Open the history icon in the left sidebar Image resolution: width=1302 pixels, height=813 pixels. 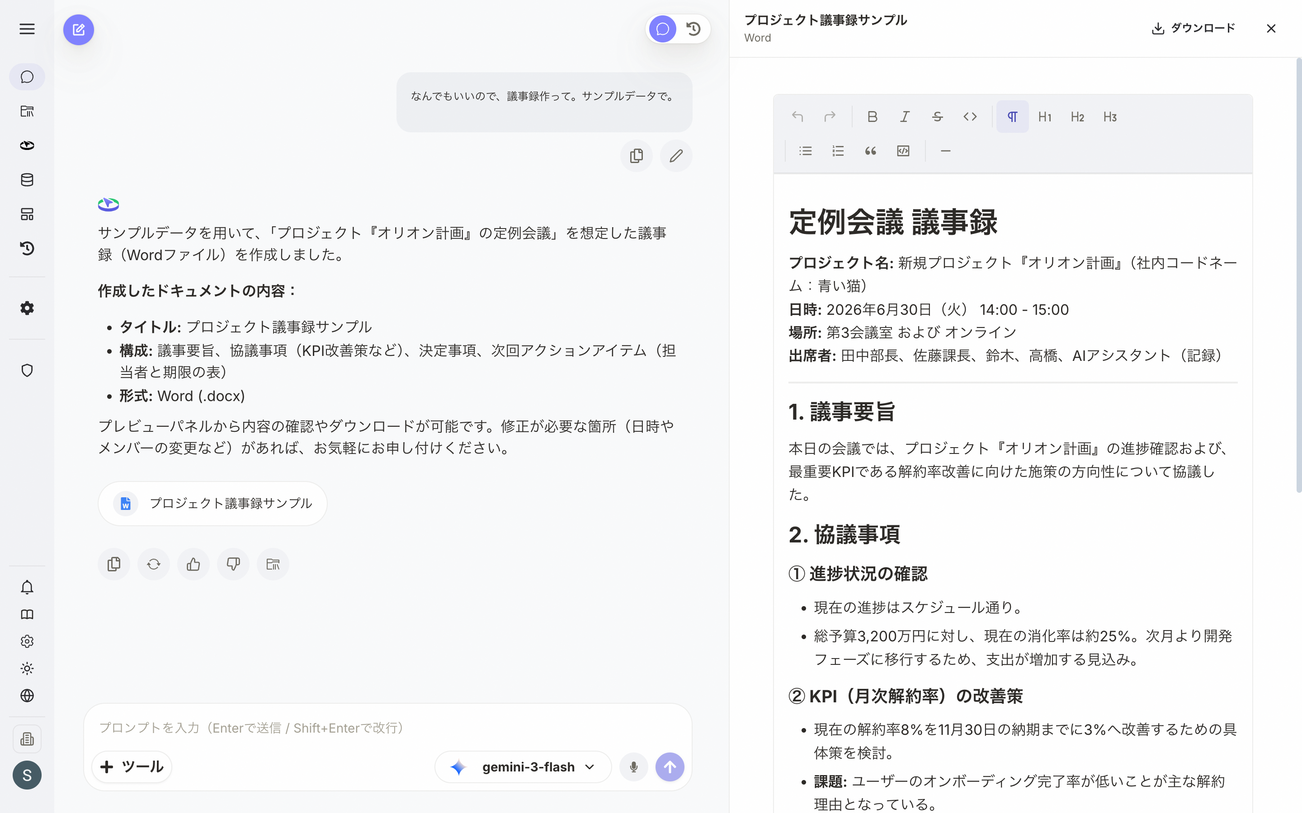(x=27, y=248)
